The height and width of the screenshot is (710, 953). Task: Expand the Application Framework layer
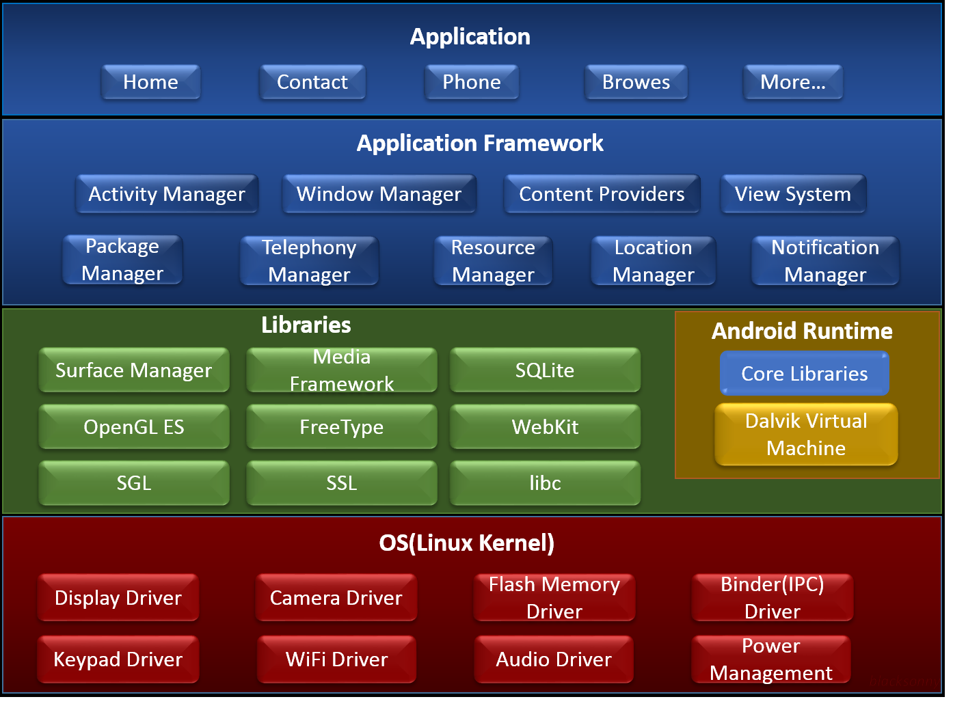coord(480,144)
